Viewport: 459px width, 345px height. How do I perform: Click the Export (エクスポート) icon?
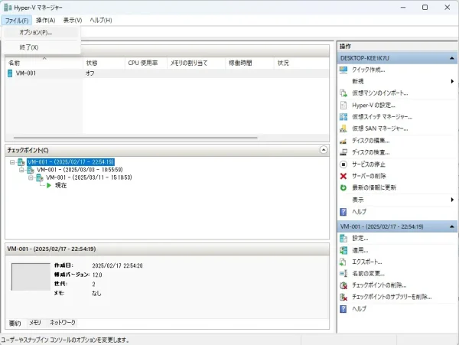click(x=343, y=262)
